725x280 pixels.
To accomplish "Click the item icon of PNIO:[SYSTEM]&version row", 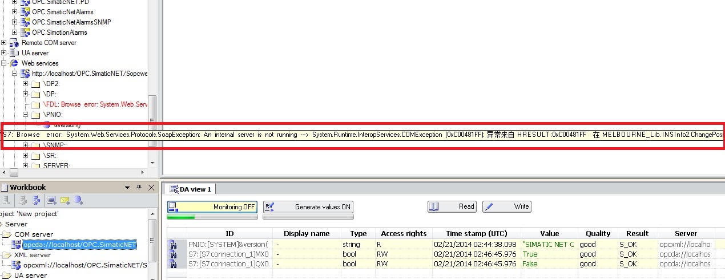I will click(x=172, y=245).
